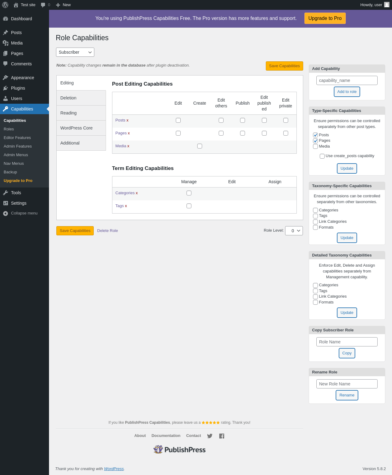Click the Test site home icon
The image size is (392, 475).
tap(16, 5)
